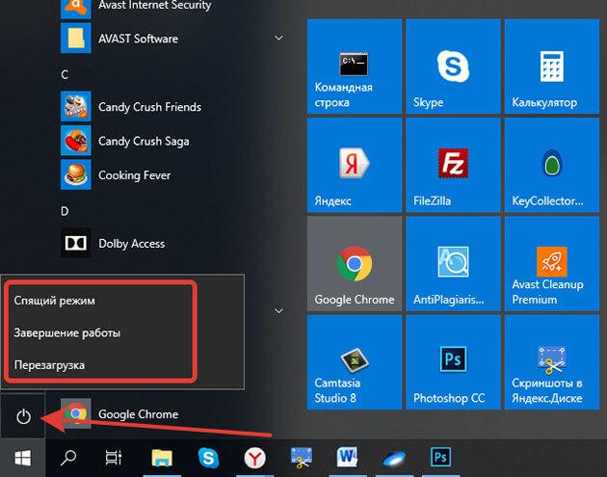Click the letter C section header
Viewport: 607px width, 477px height.
65,75
